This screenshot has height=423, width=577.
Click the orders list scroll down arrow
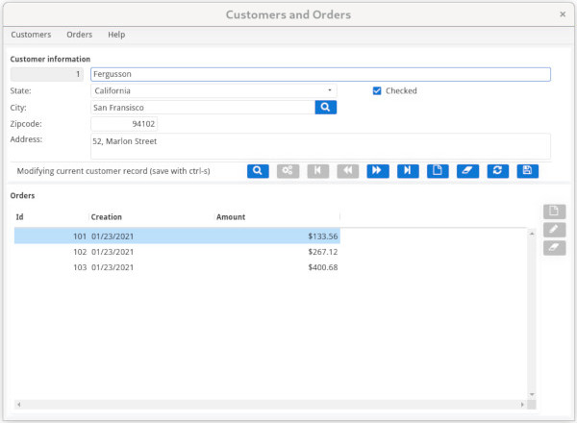532,395
